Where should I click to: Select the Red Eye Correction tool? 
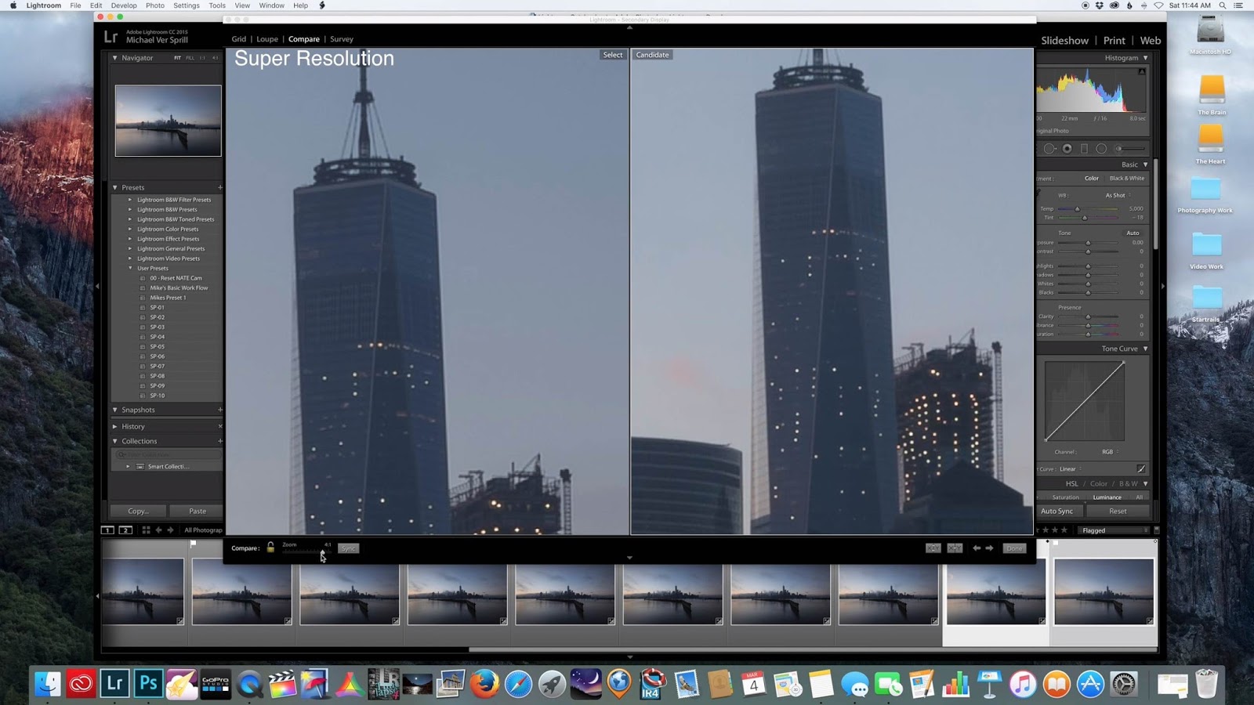pos(1067,148)
